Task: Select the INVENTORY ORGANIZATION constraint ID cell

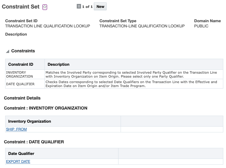Action: (x=19, y=75)
